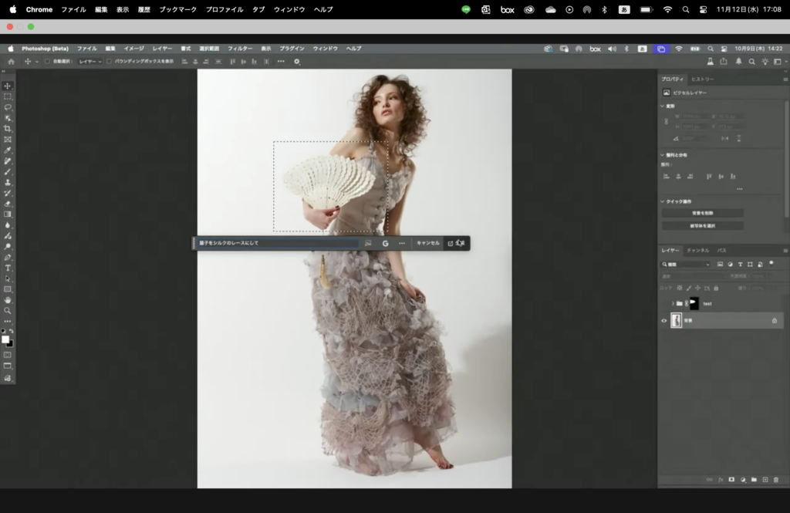
Task: Pick the Eyedropper tool
Action: tap(8, 150)
